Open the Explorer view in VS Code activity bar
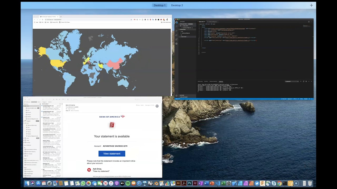The image size is (337, 189). tap(176, 22)
